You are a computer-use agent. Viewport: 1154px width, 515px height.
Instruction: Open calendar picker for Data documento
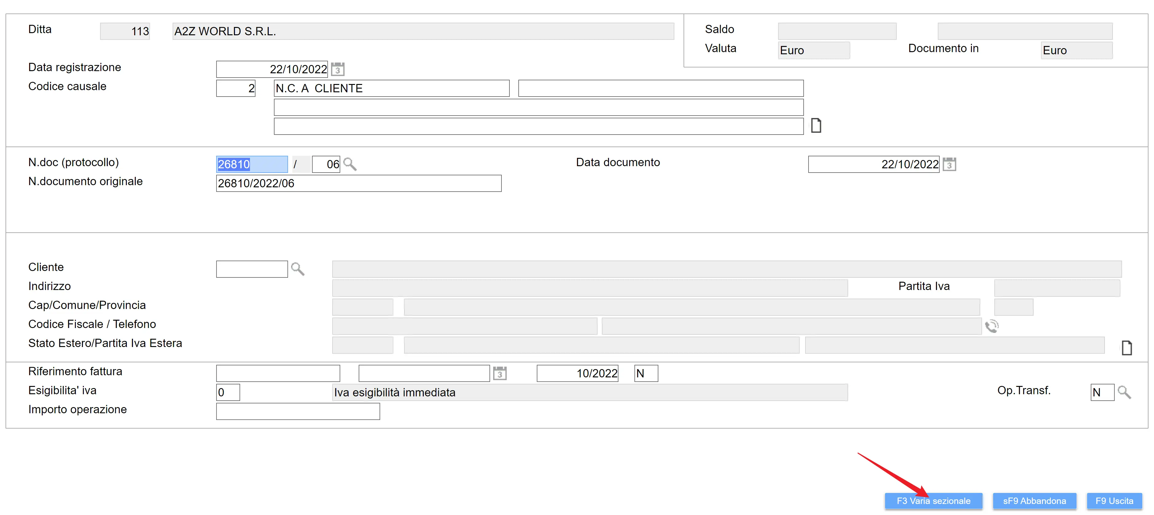[x=949, y=164]
